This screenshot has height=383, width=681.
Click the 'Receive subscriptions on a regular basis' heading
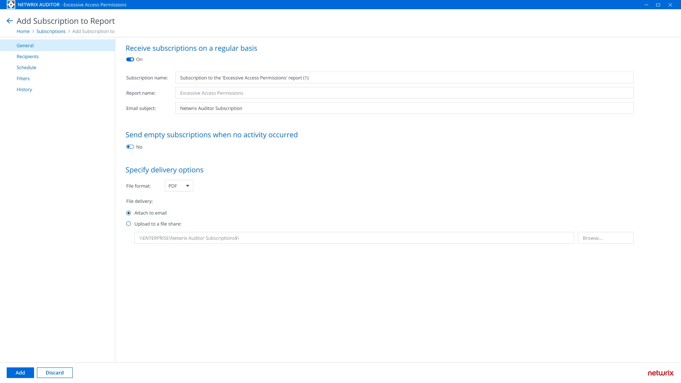point(192,48)
